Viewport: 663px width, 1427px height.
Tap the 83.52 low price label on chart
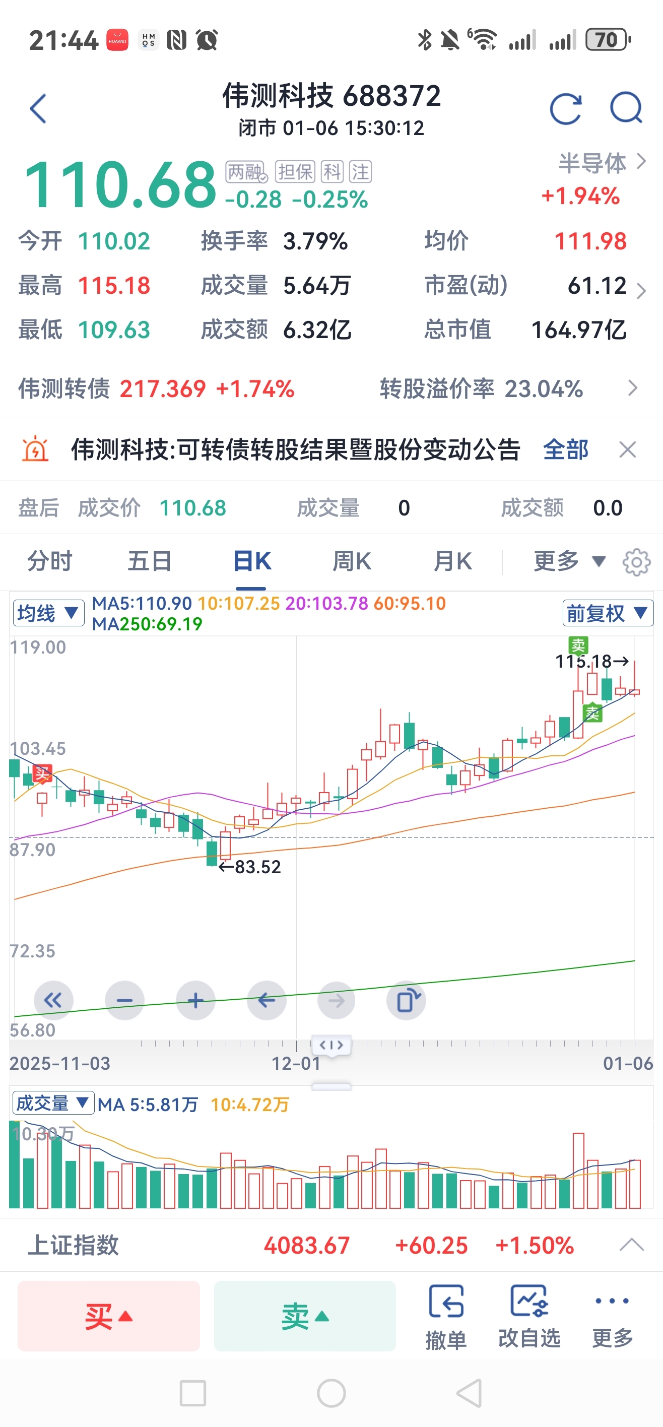pos(250,867)
